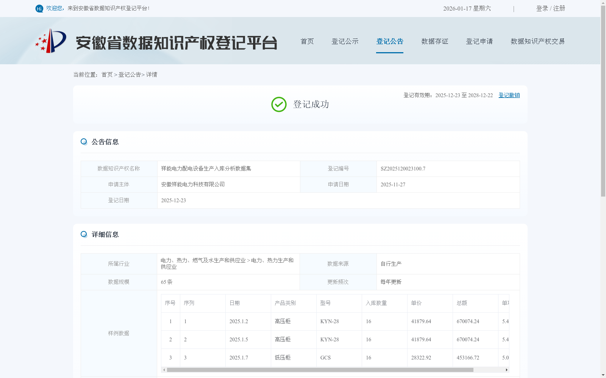Click the date cell 2025.1.5

point(239,339)
